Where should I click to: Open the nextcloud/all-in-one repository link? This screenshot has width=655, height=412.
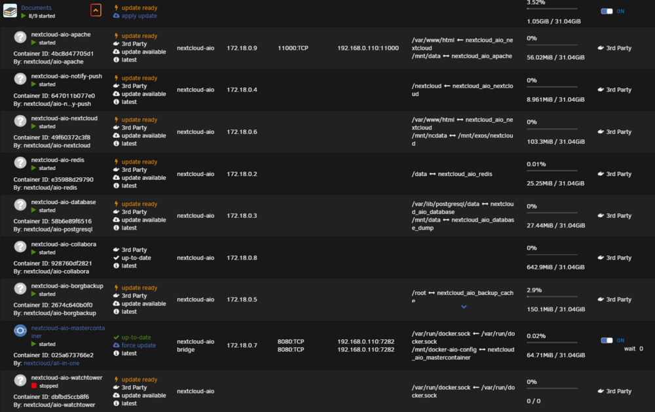[51, 363]
